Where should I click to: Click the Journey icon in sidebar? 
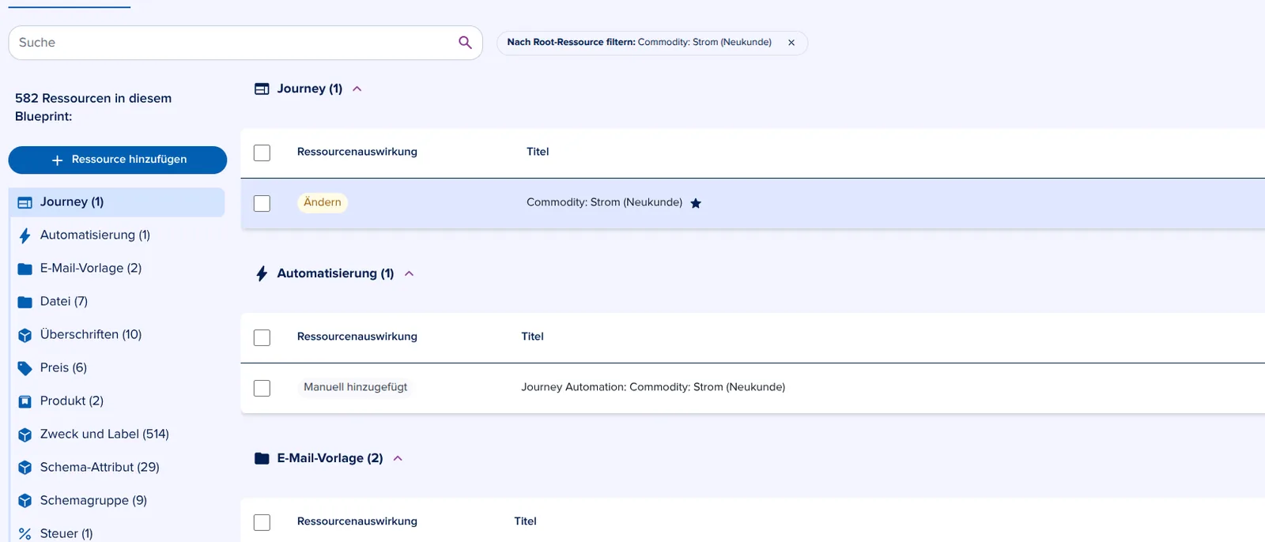25,202
